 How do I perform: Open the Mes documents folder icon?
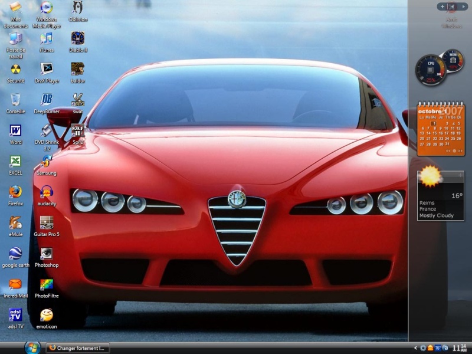pyautogui.click(x=16, y=15)
